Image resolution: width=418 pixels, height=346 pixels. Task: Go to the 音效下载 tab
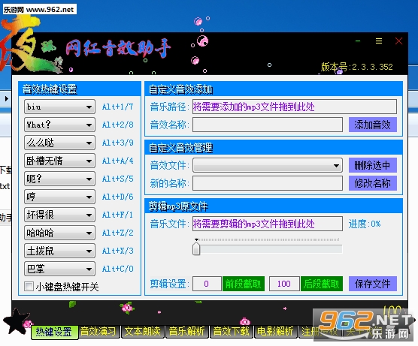(231, 332)
